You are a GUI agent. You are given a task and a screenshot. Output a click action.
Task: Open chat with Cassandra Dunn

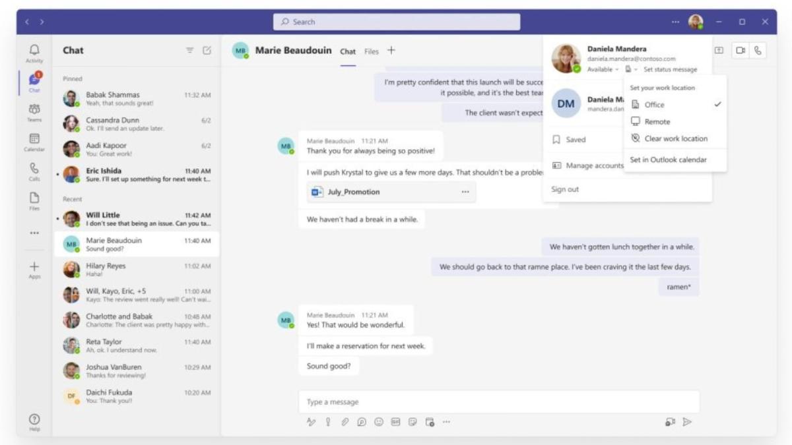click(x=137, y=124)
